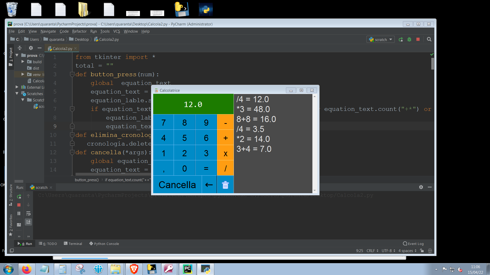Change file encoding UTF-8 in the status bar
The image size is (490, 275).
388,251
